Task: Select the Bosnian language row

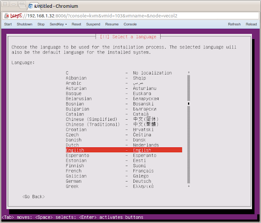Action: pos(124,104)
